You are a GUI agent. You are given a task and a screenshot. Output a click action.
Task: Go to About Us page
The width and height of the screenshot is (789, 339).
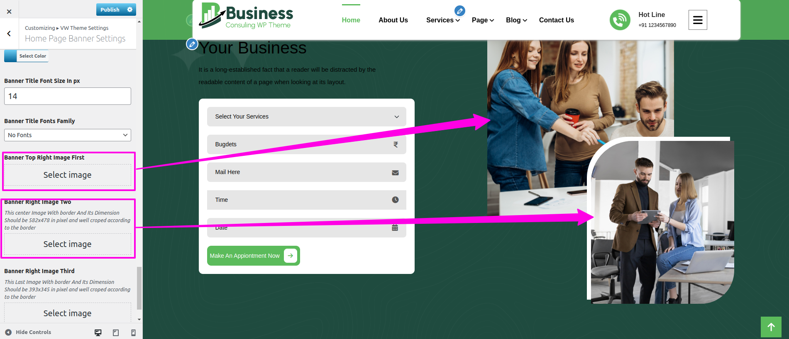click(393, 20)
